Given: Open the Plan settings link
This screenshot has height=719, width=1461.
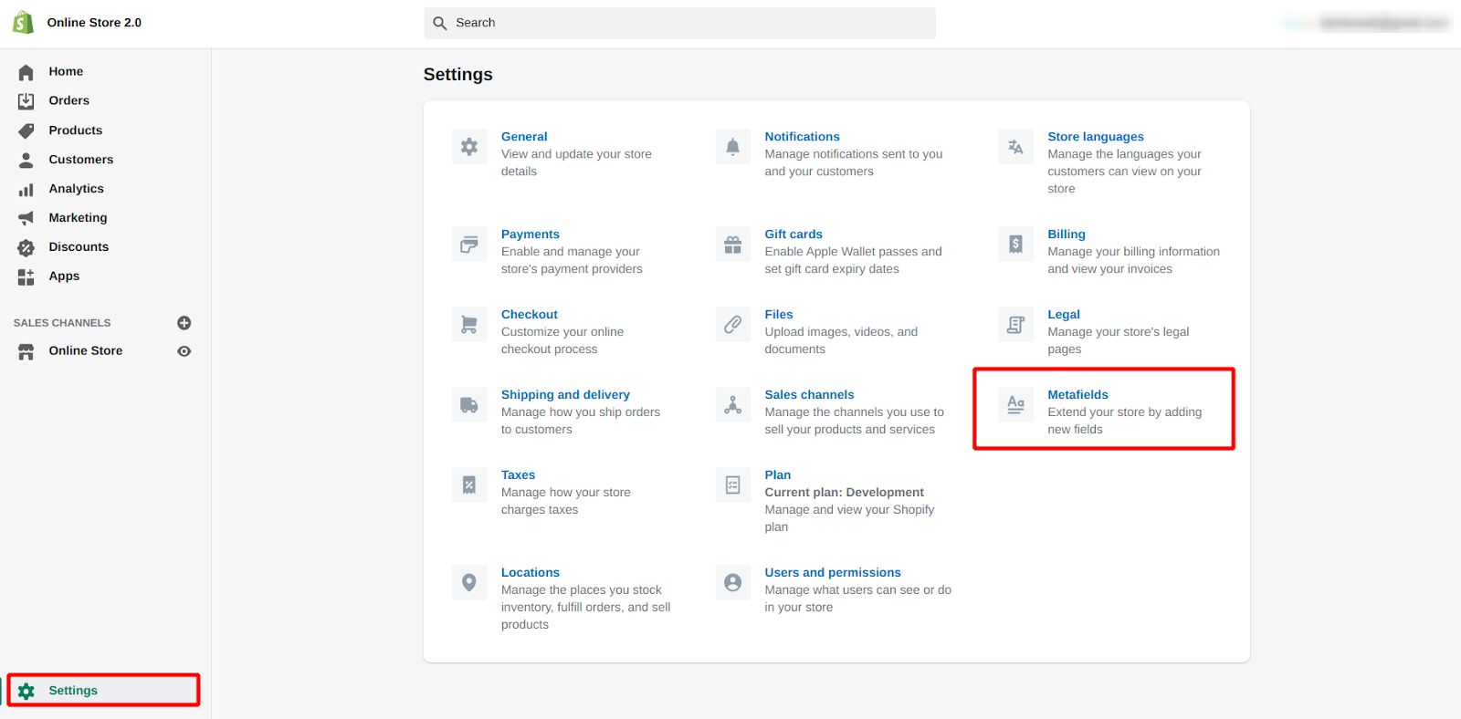Looking at the screenshot, I should point(778,475).
